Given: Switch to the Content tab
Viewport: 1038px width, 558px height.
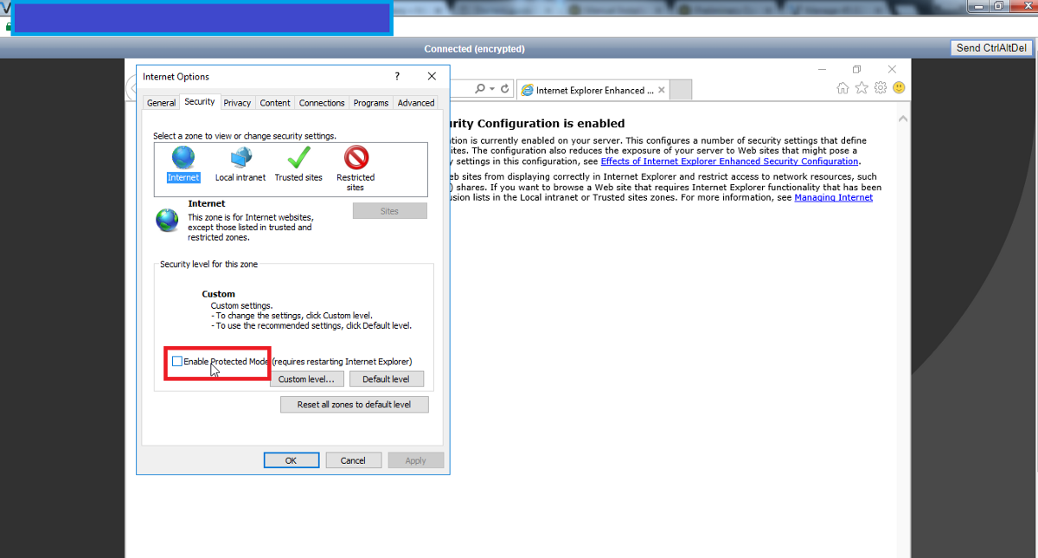Looking at the screenshot, I should (275, 103).
